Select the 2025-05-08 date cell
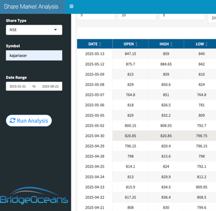This screenshot has width=216, height=211. point(94,85)
